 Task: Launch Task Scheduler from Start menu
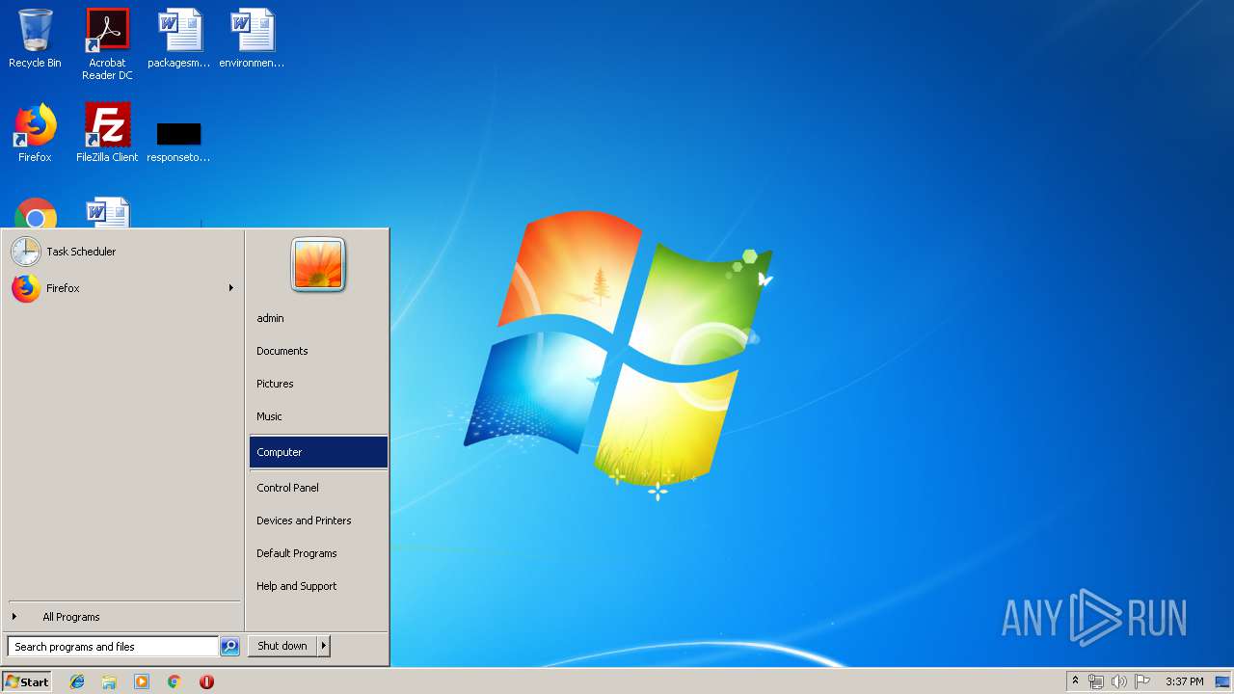[121, 252]
